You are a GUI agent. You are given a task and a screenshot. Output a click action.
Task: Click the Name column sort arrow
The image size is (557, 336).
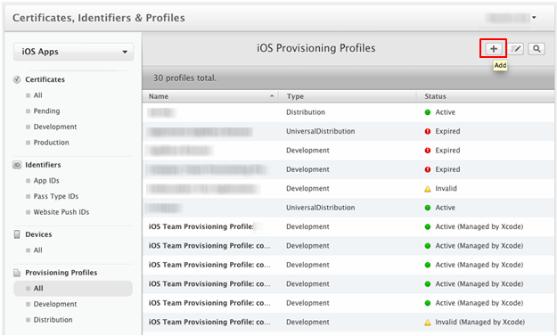tap(272, 96)
